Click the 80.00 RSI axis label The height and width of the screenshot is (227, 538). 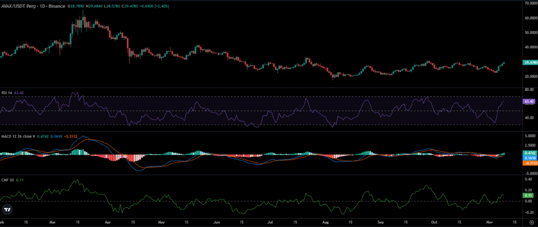(x=530, y=90)
